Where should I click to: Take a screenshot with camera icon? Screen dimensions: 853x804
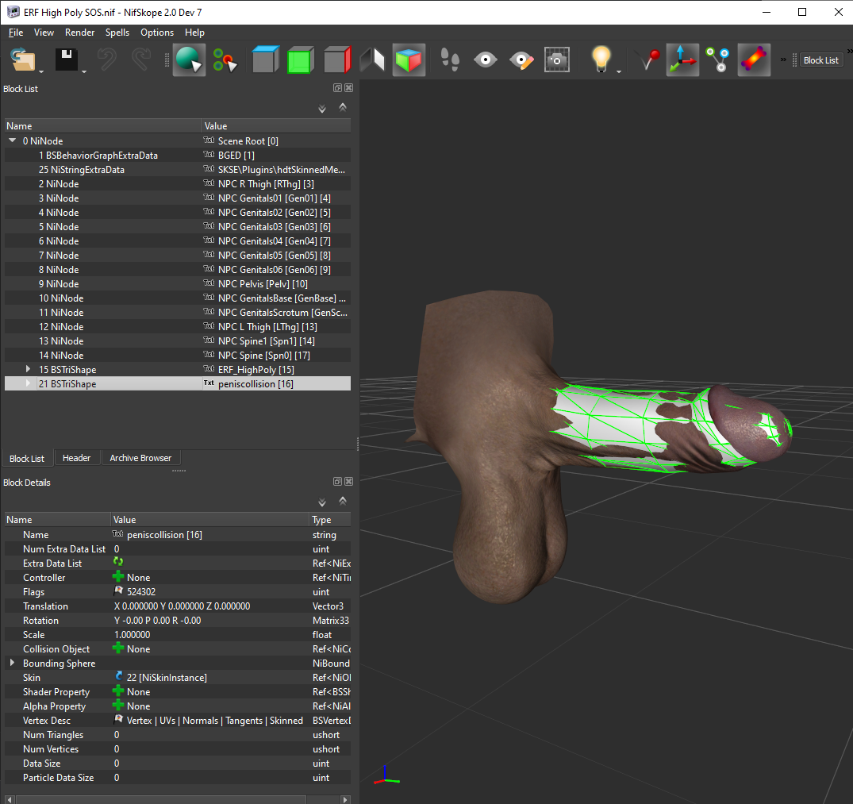[x=557, y=60]
